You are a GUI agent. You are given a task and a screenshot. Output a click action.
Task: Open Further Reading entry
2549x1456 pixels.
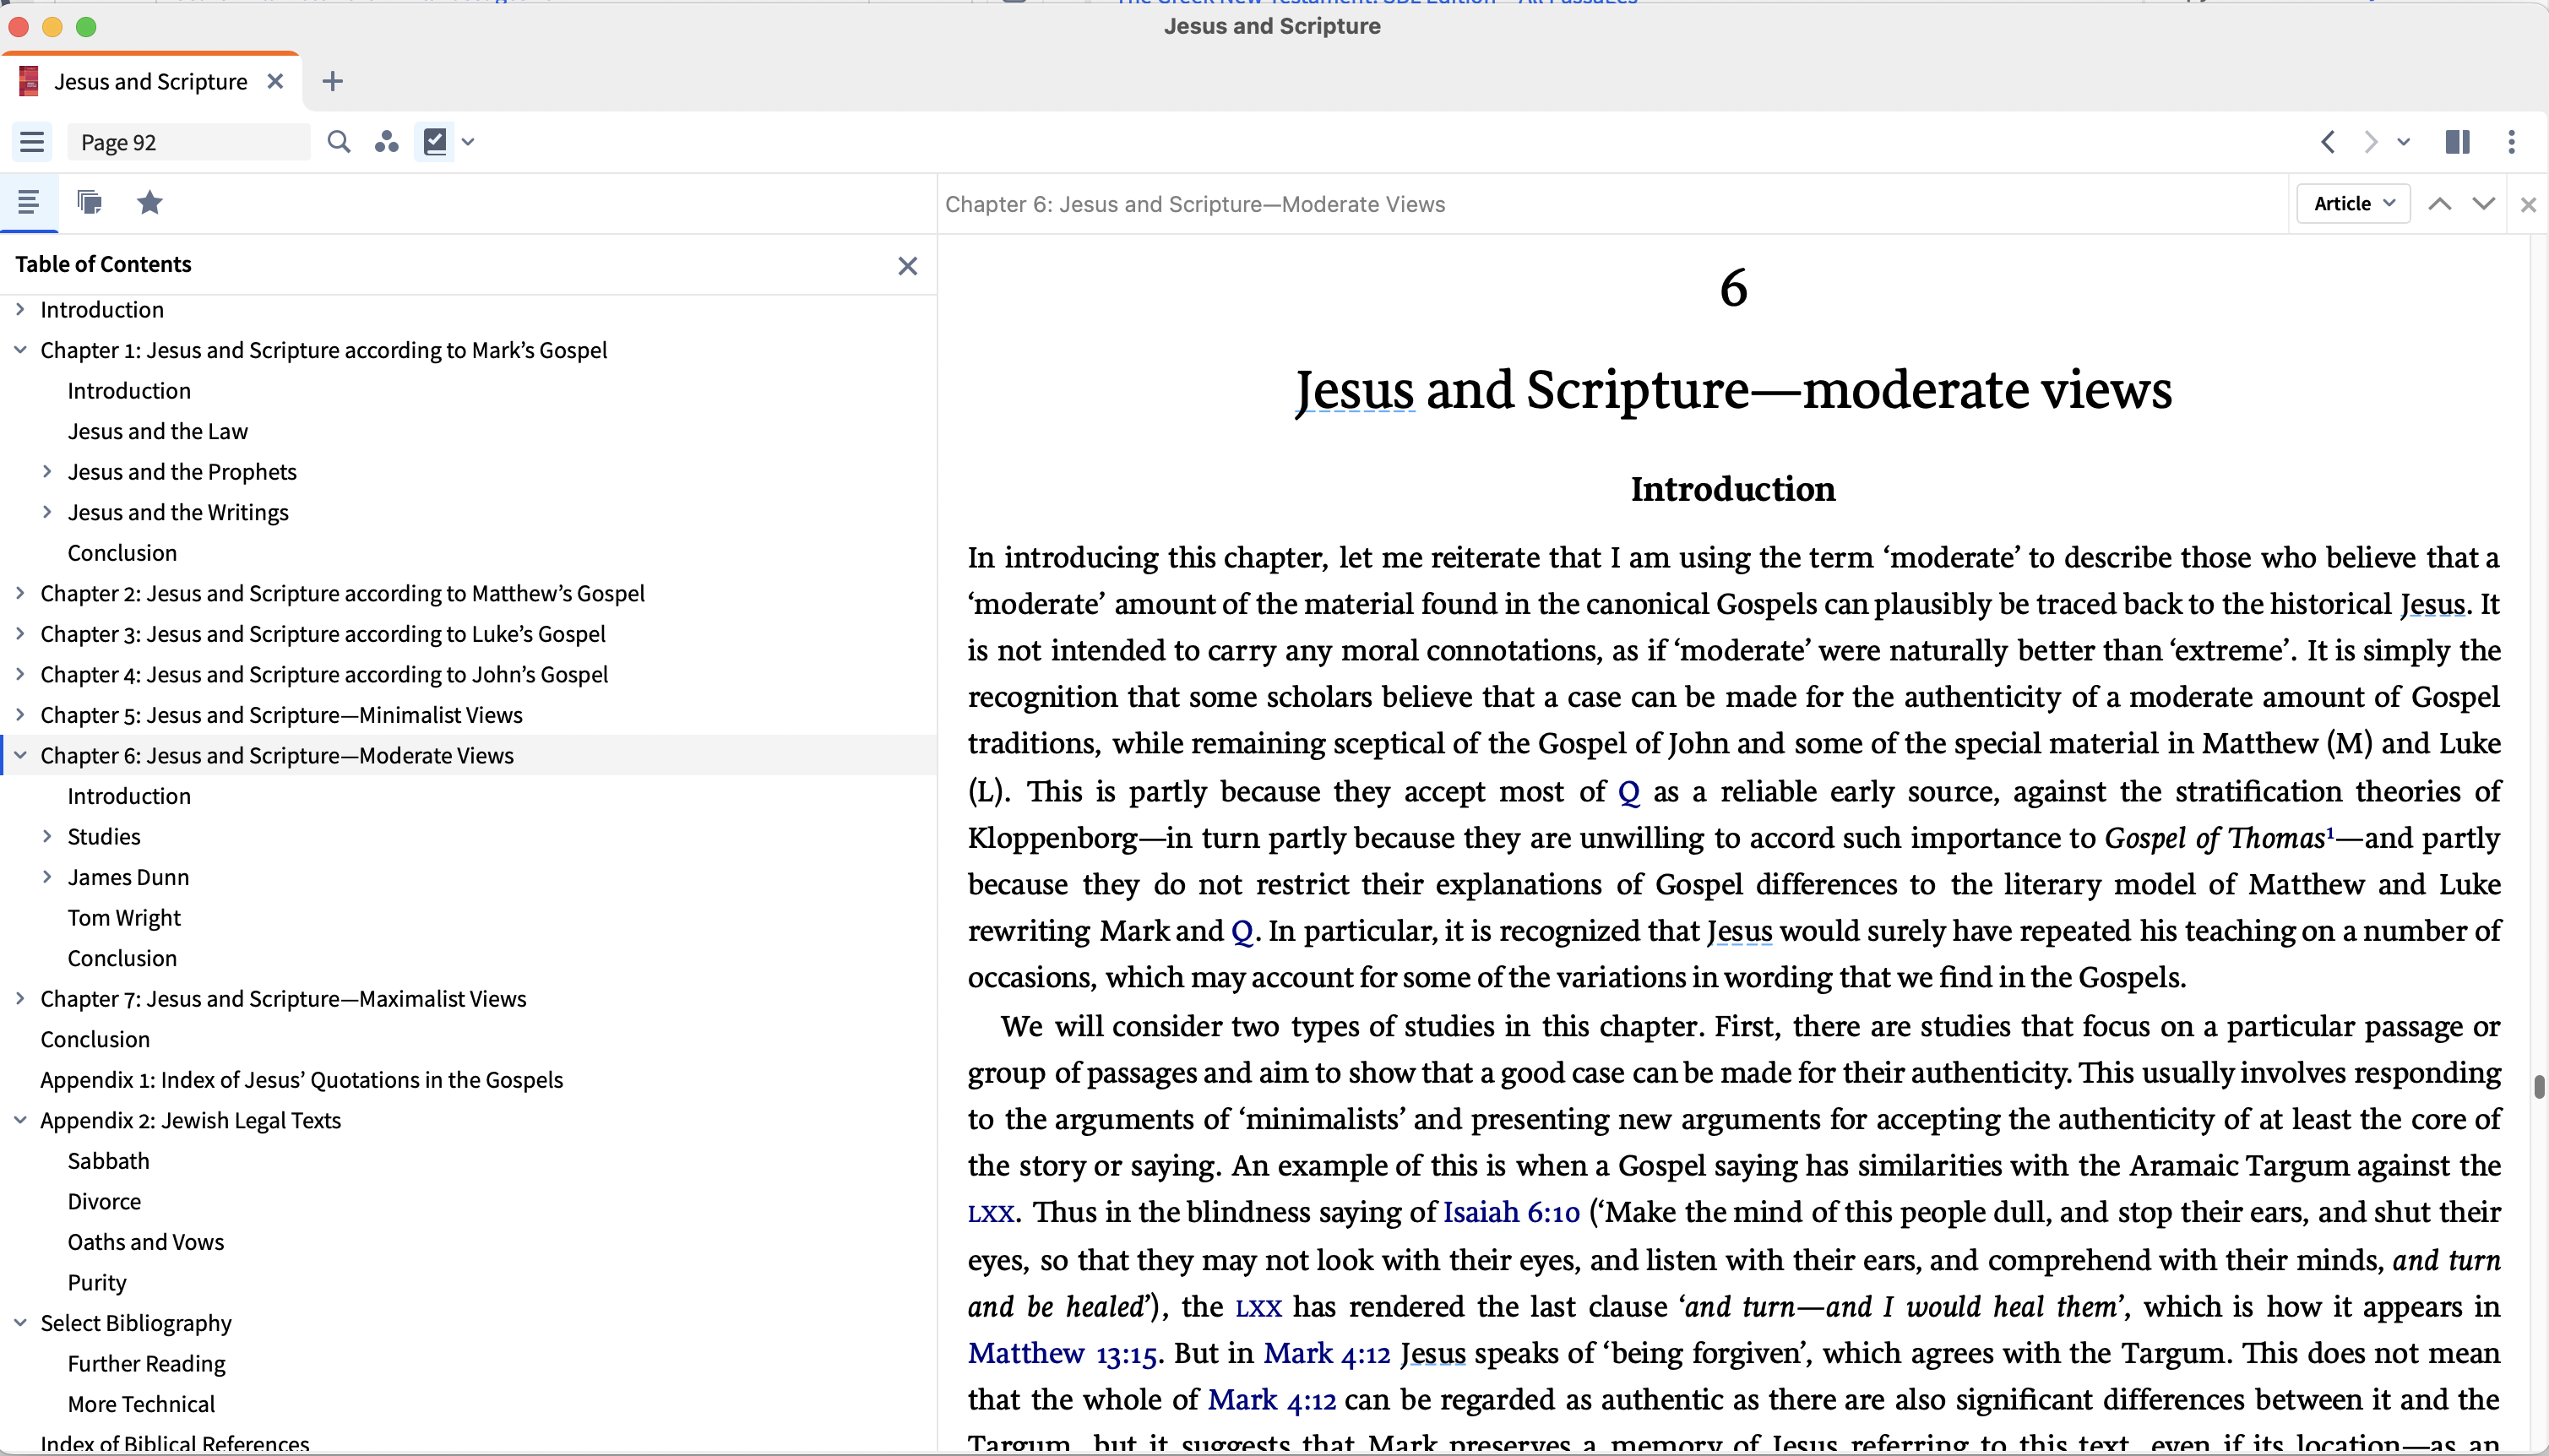(x=146, y=1364)
